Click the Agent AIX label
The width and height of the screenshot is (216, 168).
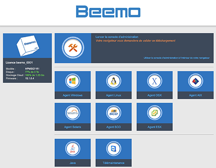pyautogui.click(x=195, y=95)
